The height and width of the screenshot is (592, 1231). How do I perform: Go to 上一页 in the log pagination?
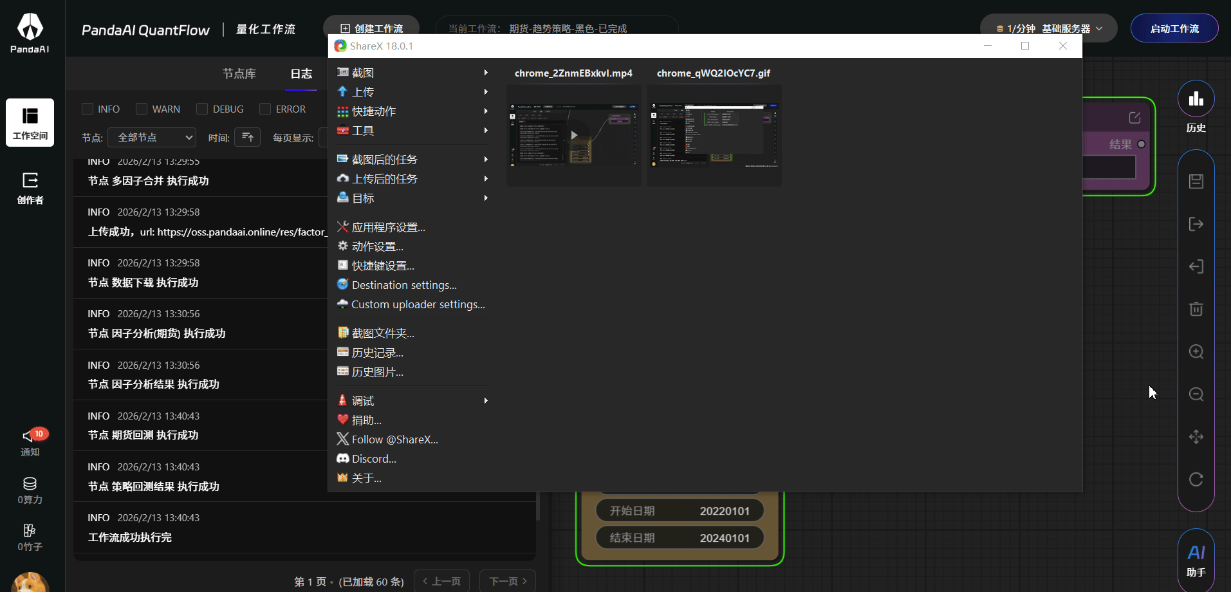442,581
